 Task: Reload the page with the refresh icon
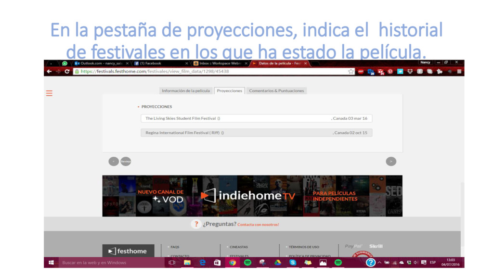pos(67,72)
